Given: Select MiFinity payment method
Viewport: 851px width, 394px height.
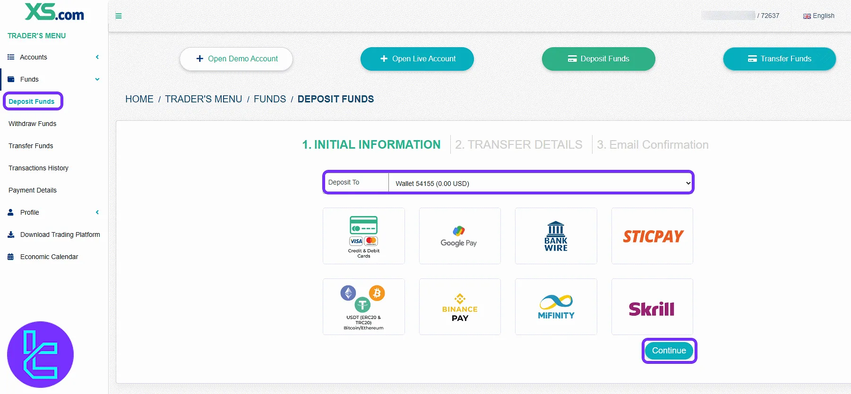Looking at the screenshot, I should (x=556, y=307).
